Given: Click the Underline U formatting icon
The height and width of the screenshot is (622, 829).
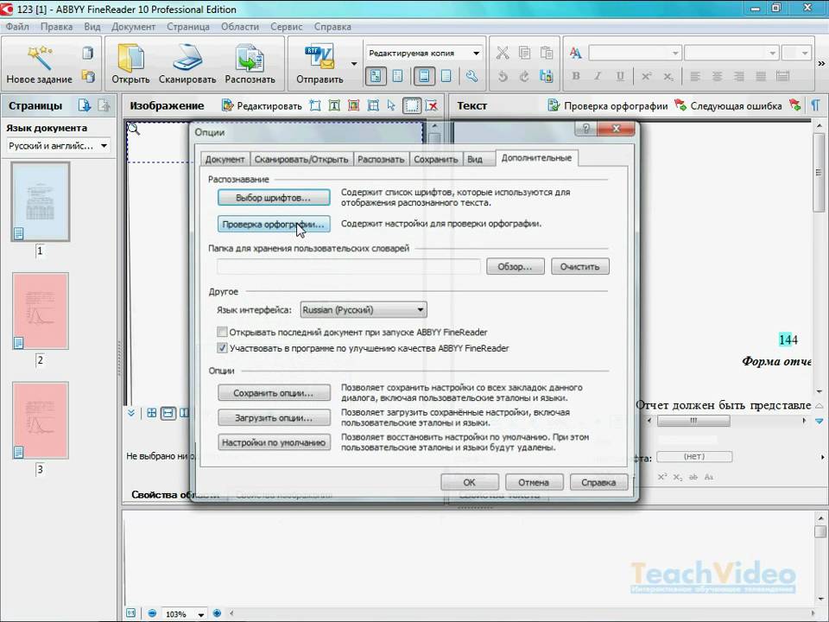Looking at the screenshot, I should click(620, 77).
